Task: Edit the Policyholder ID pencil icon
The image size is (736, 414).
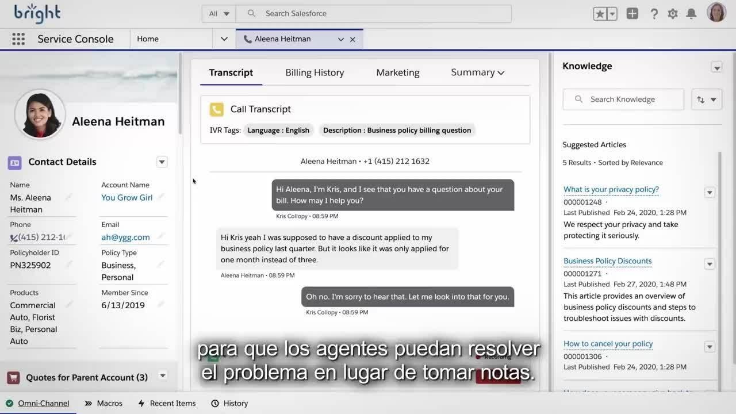Action: pyautogui.click(x=69, y=264)
